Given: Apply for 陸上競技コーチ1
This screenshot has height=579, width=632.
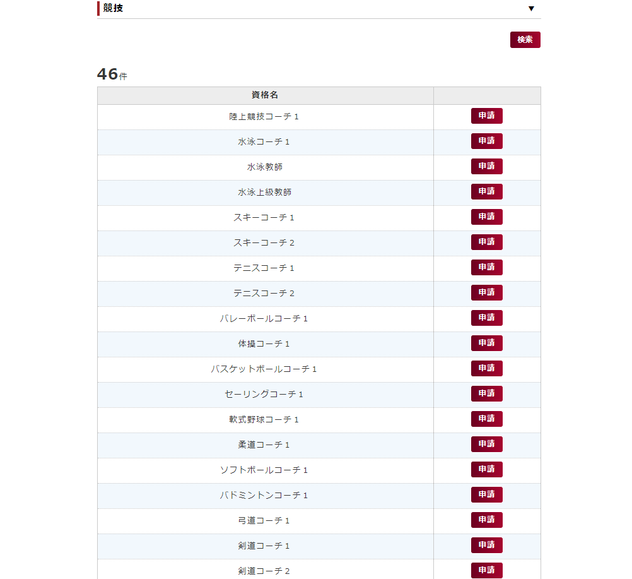Looking at the screenshot, I should point(486,116).
